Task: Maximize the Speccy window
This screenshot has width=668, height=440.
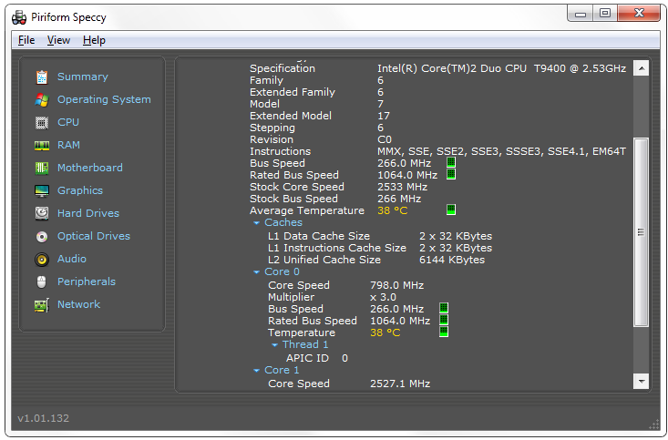Action: point(605,13)
